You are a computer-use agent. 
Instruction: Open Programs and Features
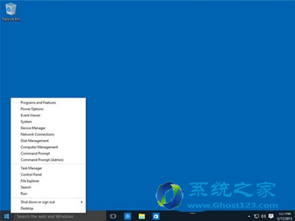point(48,103)
